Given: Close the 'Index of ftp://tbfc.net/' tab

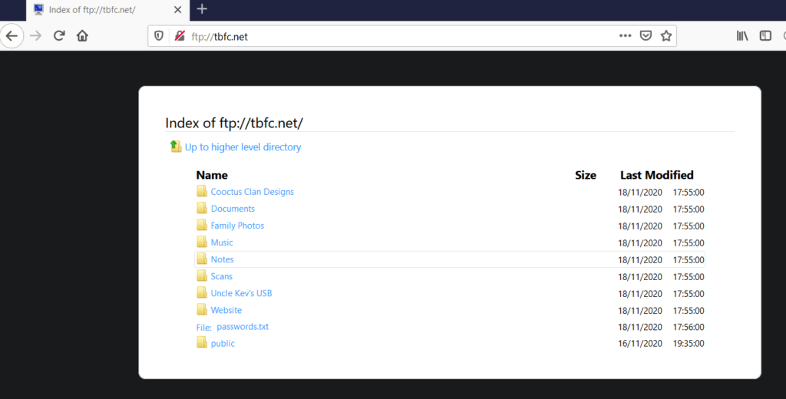Looking at the screenshot, I should [x=177, y=10].
